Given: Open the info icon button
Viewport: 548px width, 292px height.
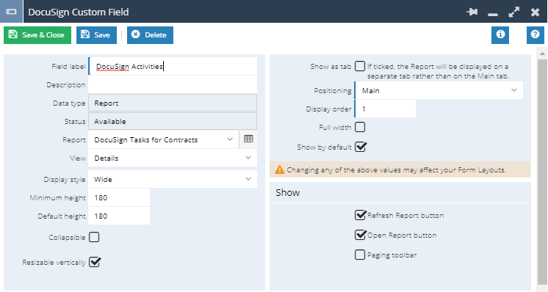Looking at the screenshot, I should 500,35.
